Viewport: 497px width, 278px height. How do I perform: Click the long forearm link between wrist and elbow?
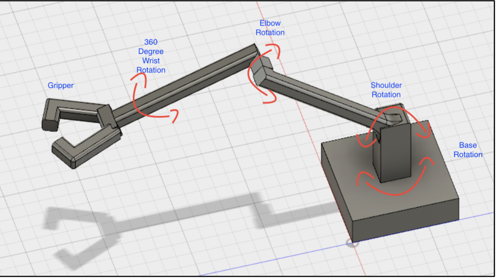coord(187,87)
